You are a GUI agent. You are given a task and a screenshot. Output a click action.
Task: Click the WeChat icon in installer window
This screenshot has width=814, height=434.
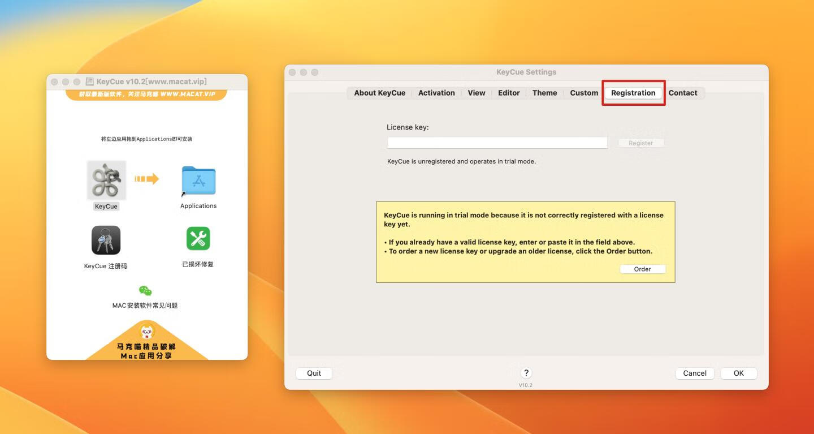[x=145, y=291]
